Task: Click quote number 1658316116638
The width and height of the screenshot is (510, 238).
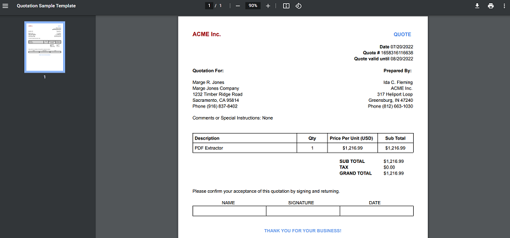Action: tap(397, 53)
